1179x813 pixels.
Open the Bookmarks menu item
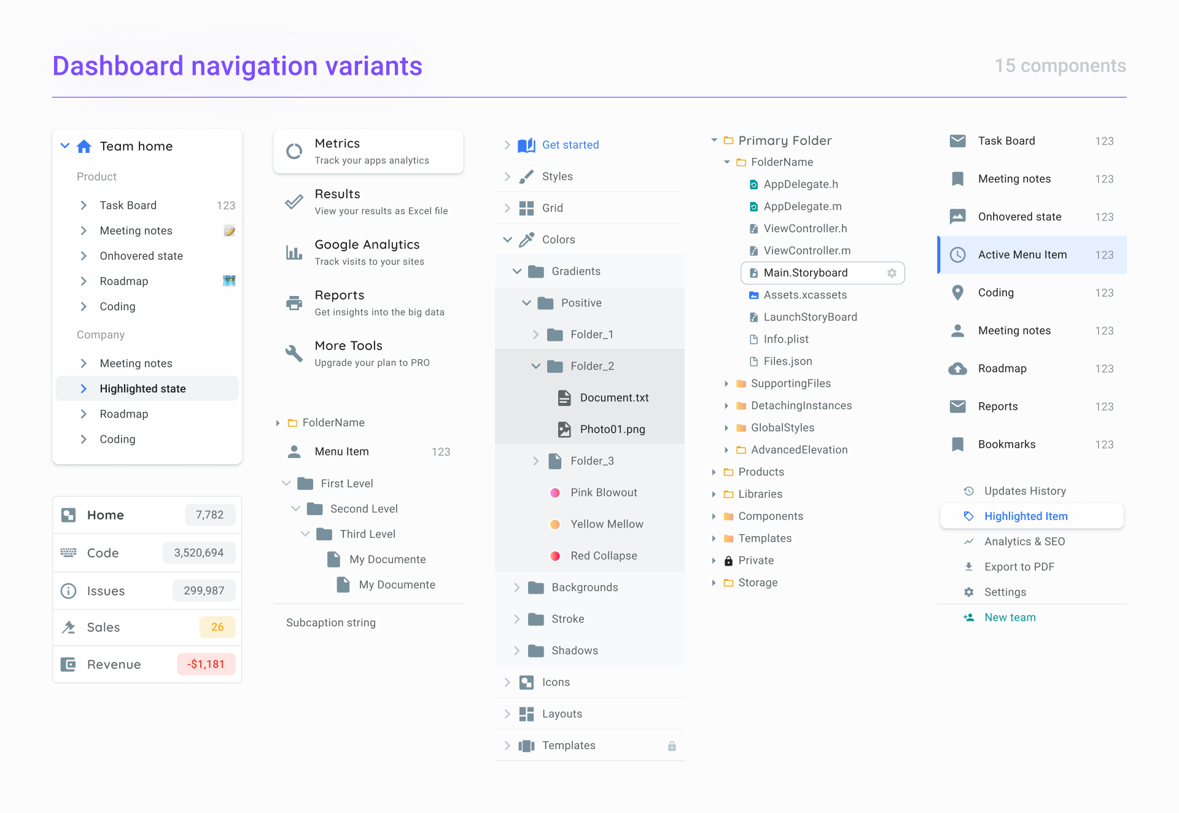1032,444
